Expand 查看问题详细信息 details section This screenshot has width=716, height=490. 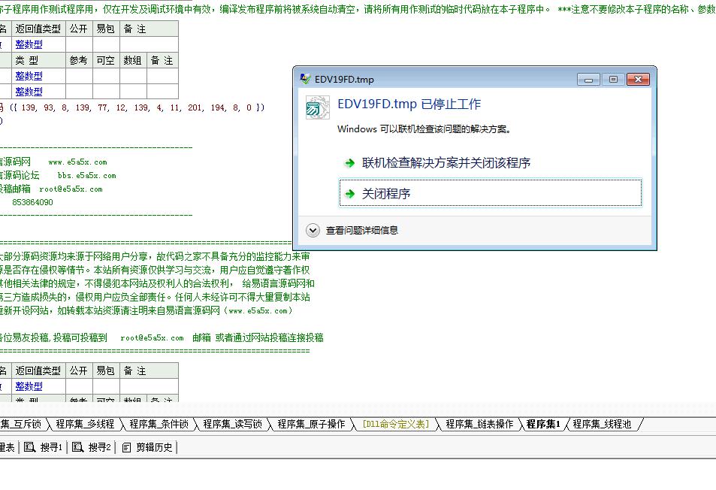click(x=313, y=230)
